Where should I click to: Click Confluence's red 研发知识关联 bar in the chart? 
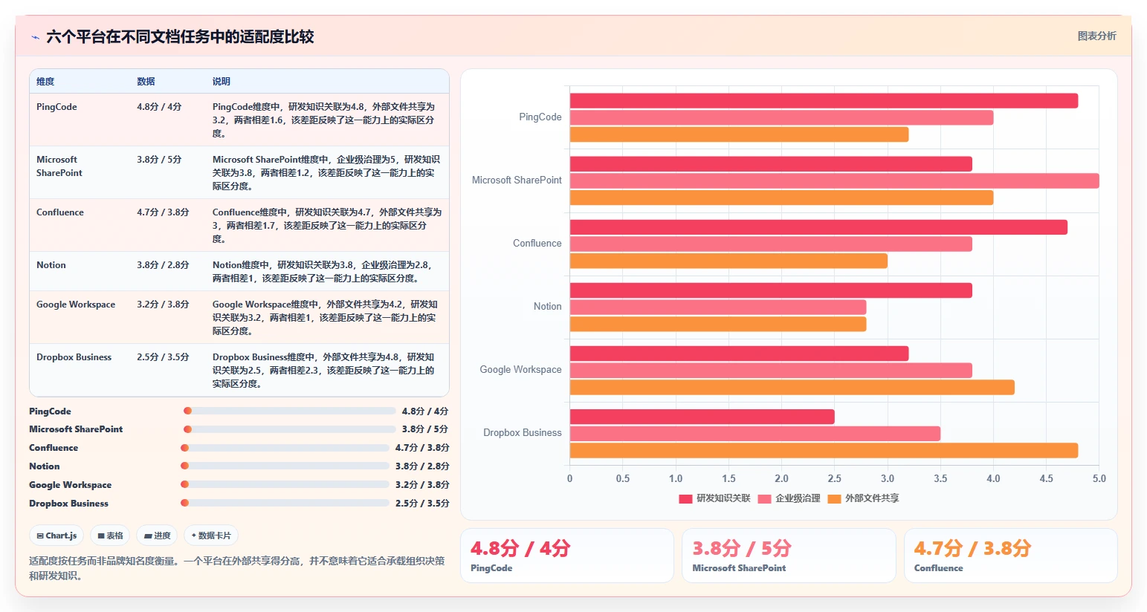point(818,227)
